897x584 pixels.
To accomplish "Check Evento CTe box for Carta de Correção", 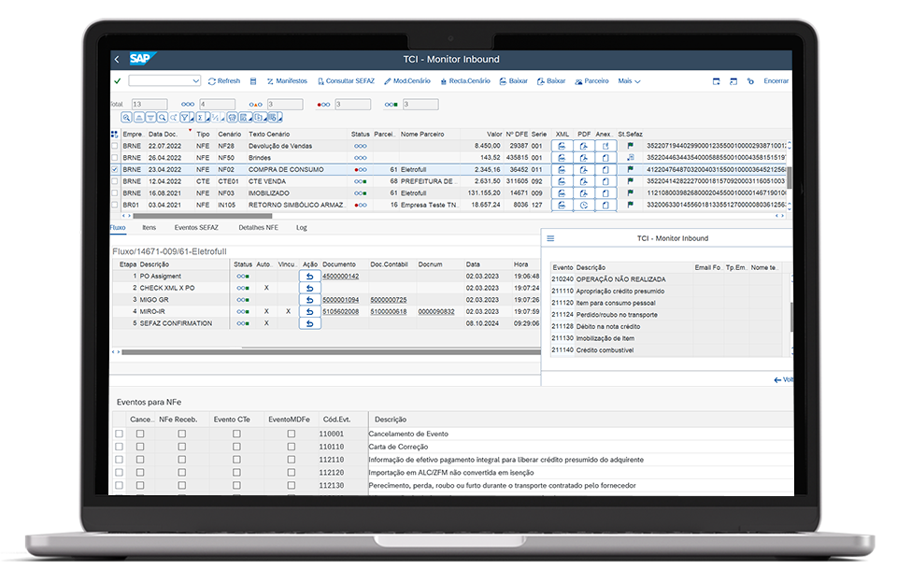I will pyautogui.click(x=236, y=447).
